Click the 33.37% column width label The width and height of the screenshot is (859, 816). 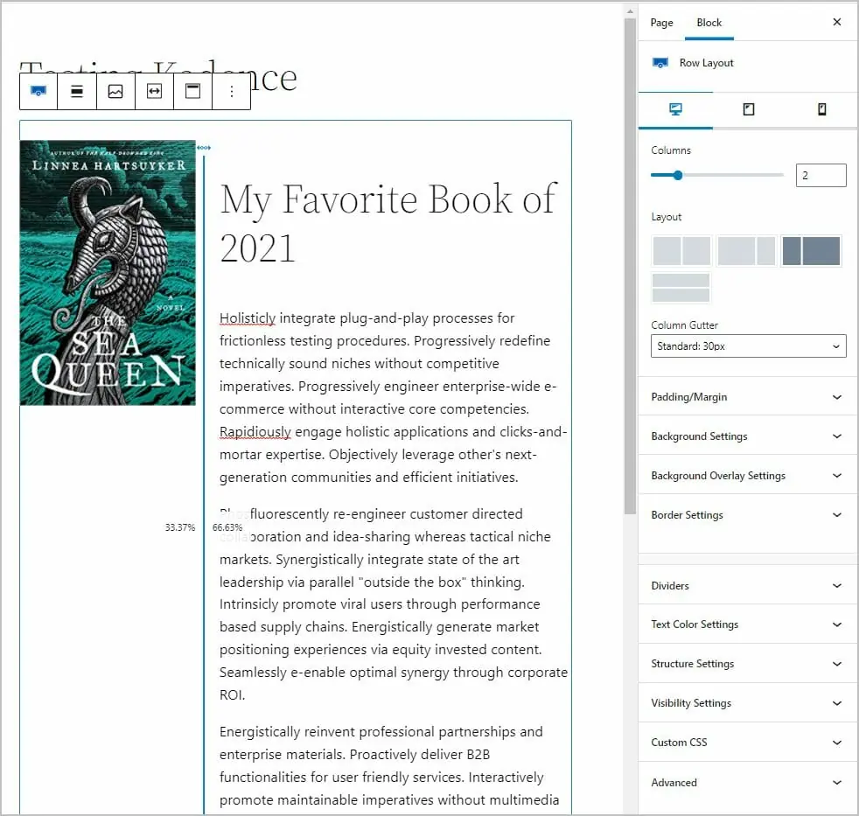[x=180, y=527]
